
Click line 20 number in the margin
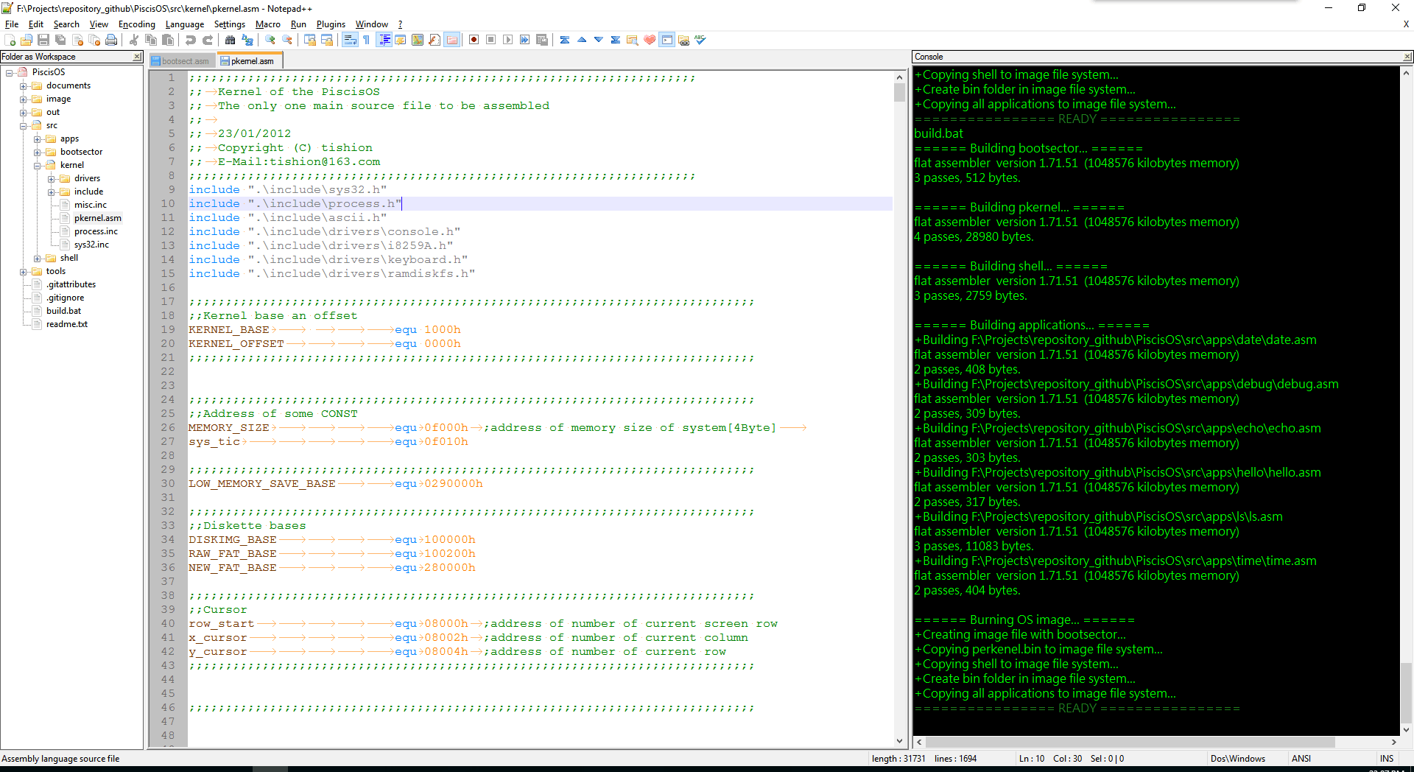point(168,344)
